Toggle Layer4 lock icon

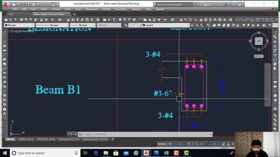click(141, 25)
